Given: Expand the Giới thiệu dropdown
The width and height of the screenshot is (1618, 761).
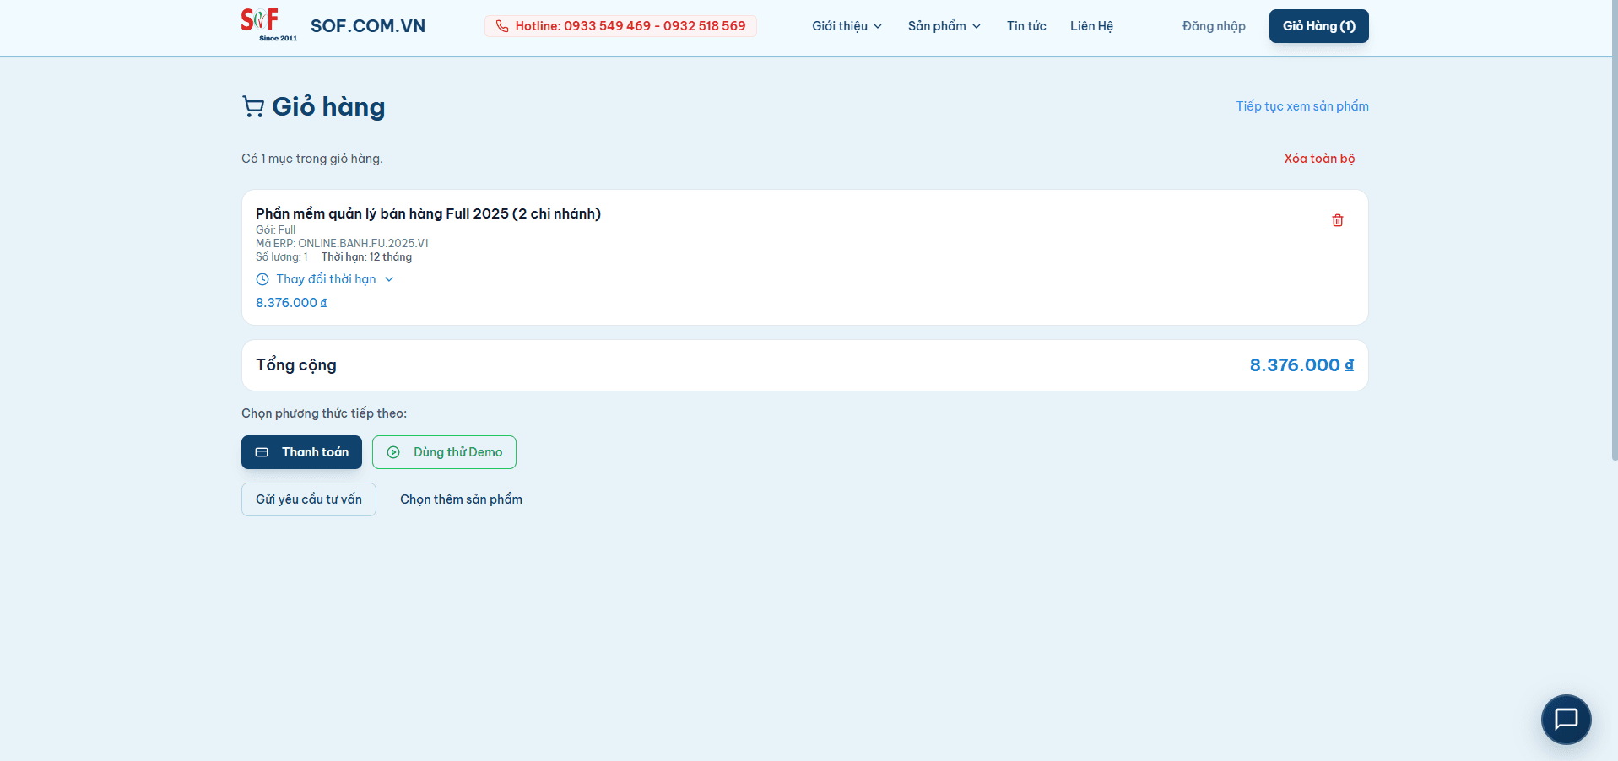Looking at the screenshot, I should click(846, 25).
